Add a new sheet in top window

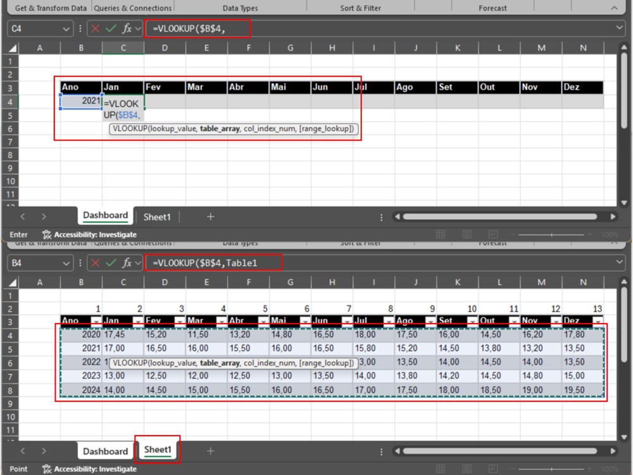point(210,217)
